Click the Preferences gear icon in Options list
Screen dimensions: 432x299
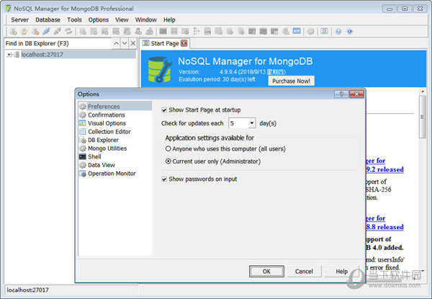[83, 107]
